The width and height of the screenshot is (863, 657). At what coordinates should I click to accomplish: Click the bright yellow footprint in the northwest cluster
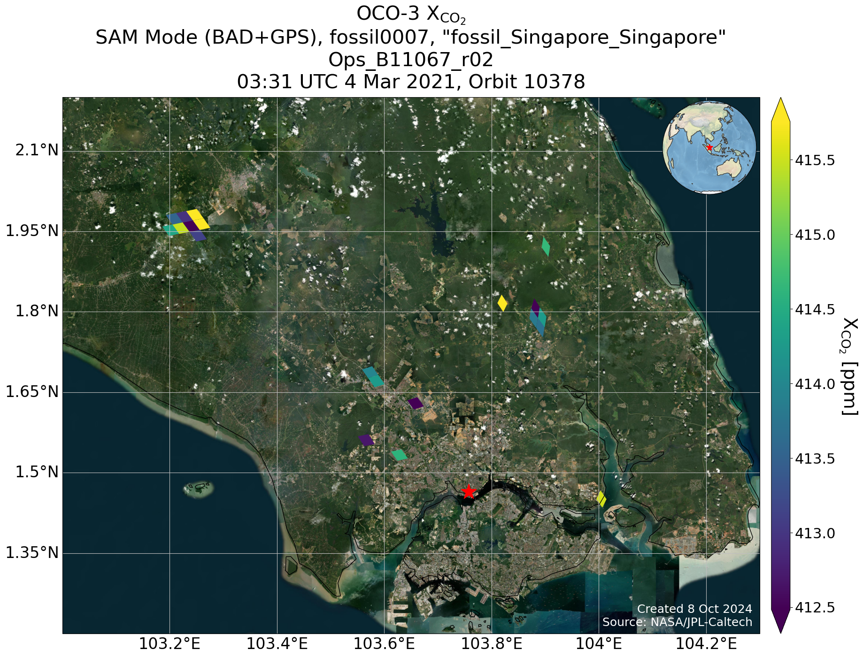pos(198,219)
